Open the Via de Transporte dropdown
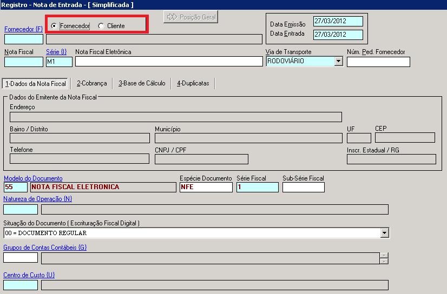447x294 pixels. 338,61
